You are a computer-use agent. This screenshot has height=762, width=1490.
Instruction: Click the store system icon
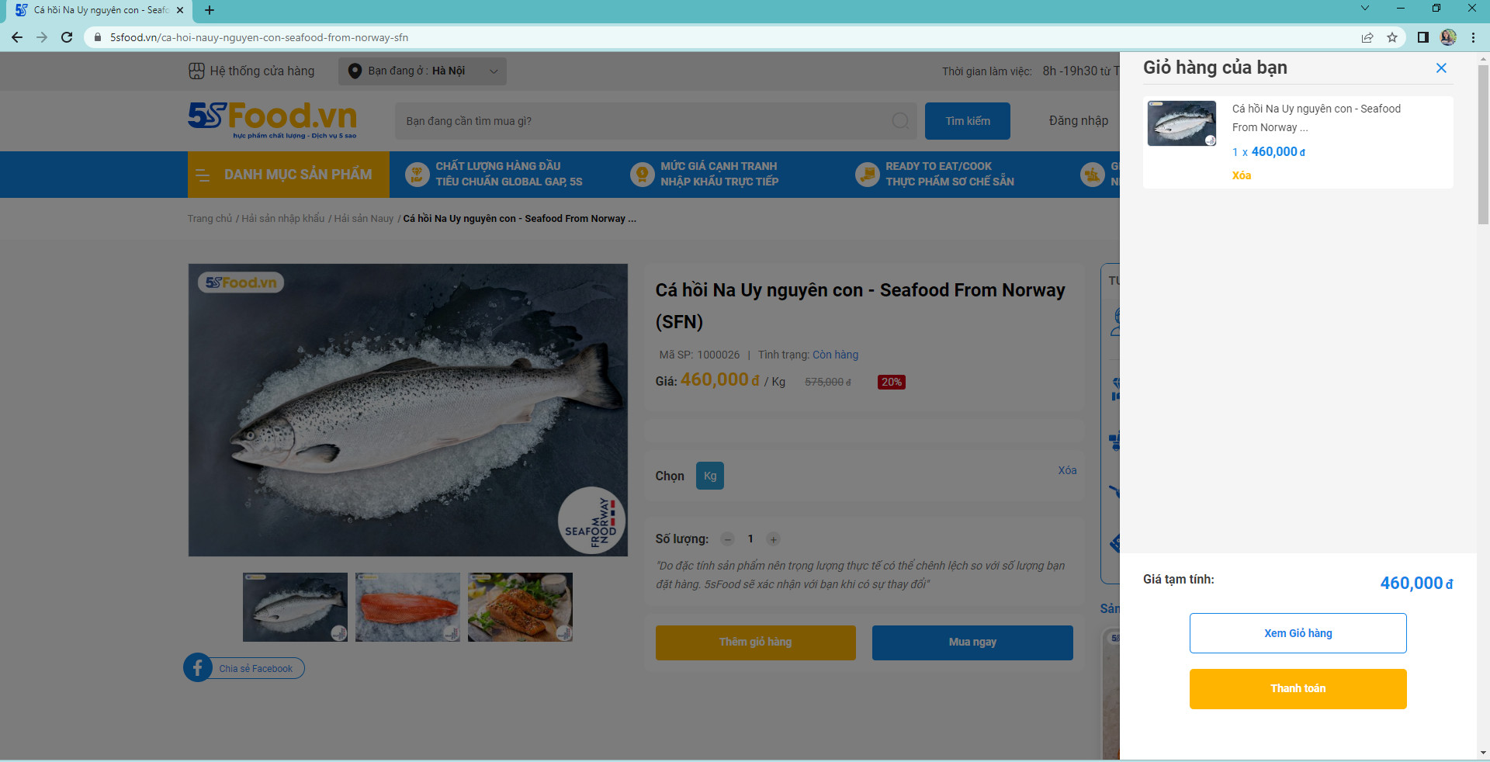click(x=196, y=71)
